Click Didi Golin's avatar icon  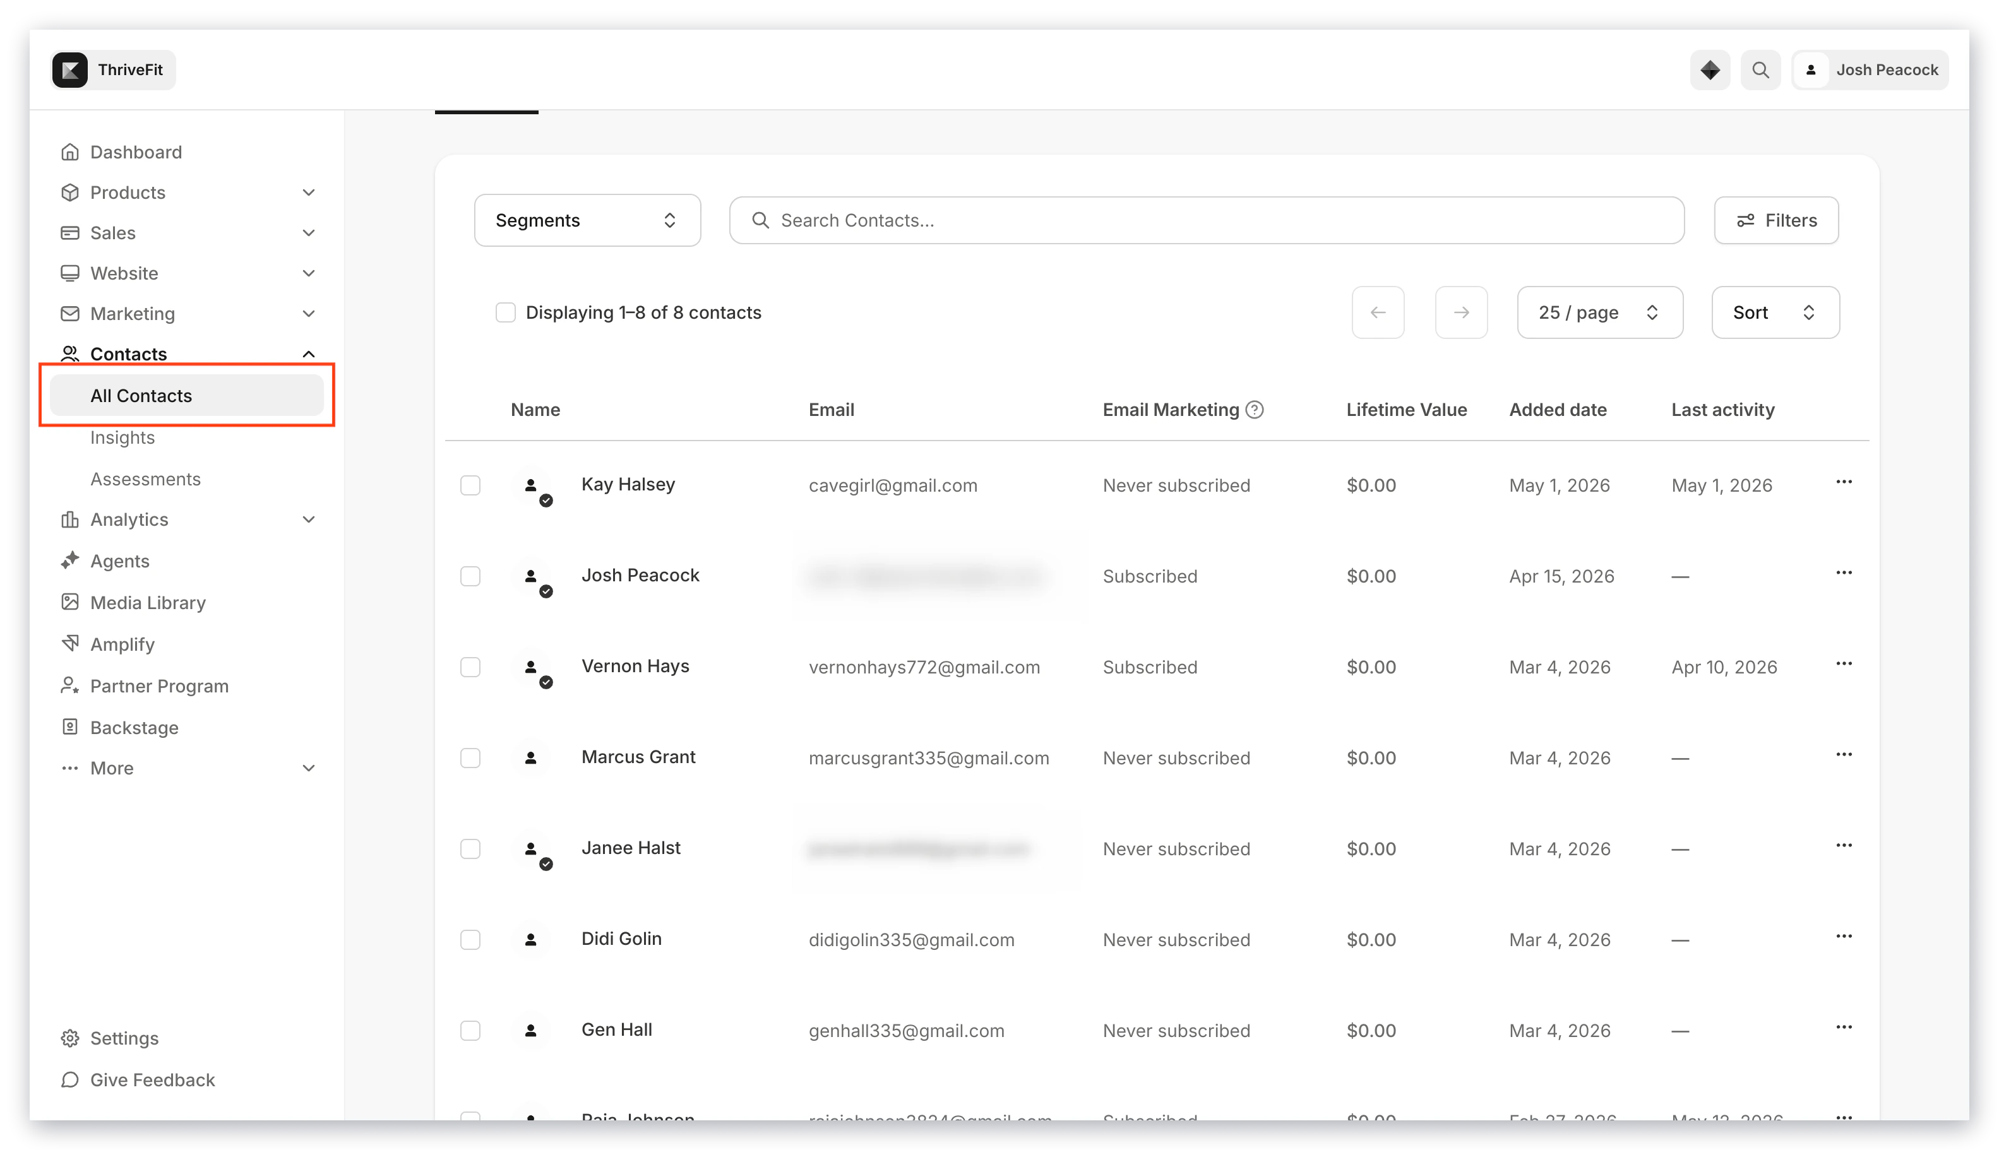point(531,939)
